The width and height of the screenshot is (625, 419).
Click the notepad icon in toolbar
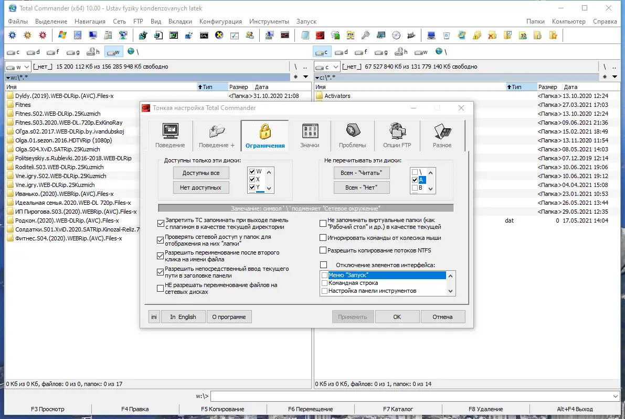305,36
